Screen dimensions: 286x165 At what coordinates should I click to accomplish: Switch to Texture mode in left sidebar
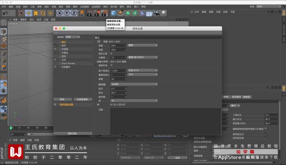[x=4, y=39]
